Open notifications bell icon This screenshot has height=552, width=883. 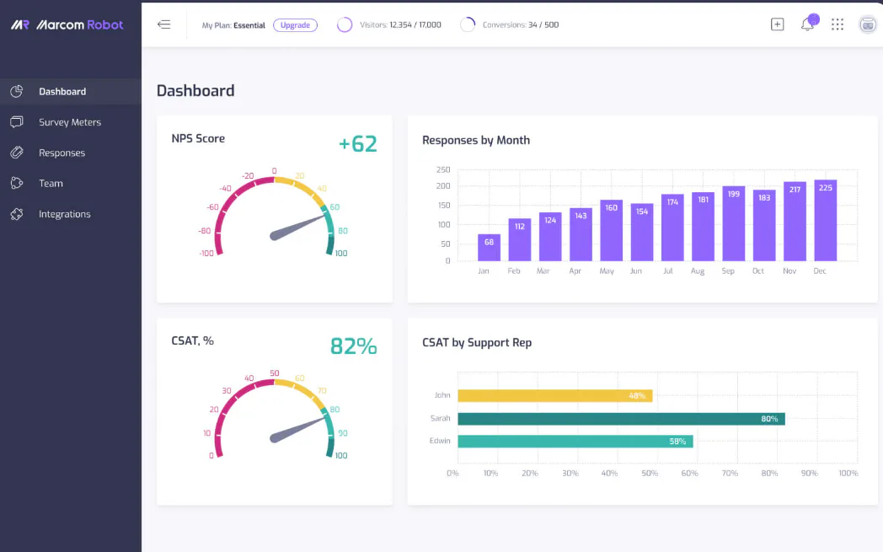[807, 24]
